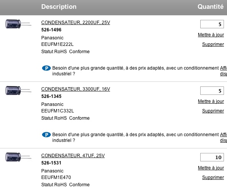
Task: Click the blue P icon under the 3300UF capacitor
Action: [x=46, y=135]
